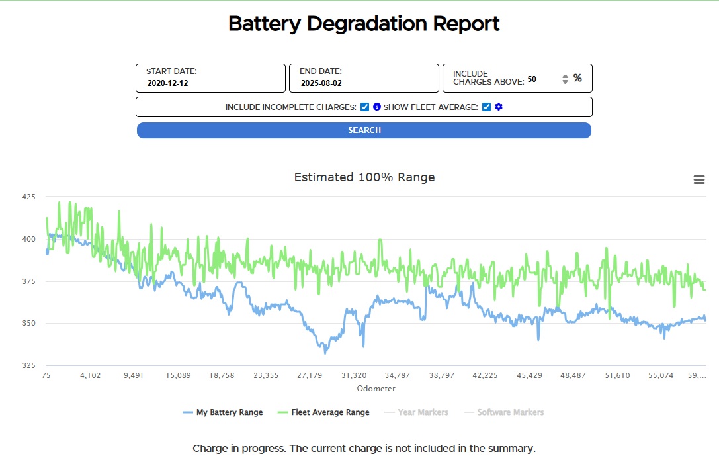Click the incomplete charges info icon
This screenshot has height=460, width=719.
click(377, 107)
